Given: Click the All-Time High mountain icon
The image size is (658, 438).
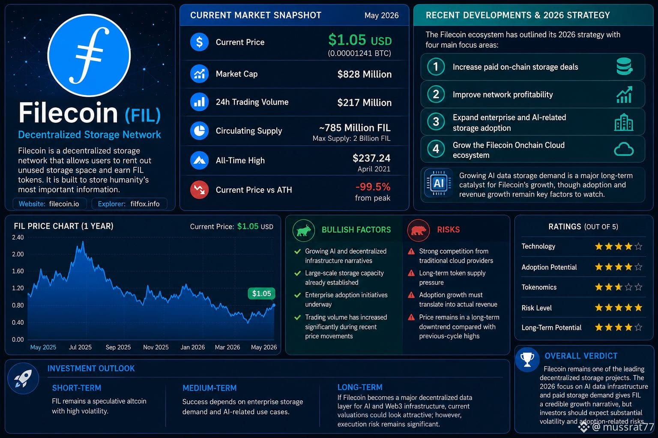Looking at the screenshot, I should tap(199, 160).
